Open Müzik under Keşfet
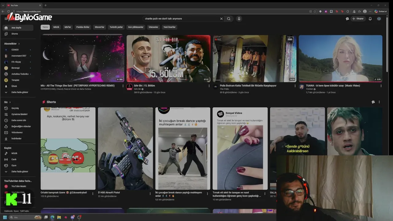This screenshot has width=393, height=221. 18,153
